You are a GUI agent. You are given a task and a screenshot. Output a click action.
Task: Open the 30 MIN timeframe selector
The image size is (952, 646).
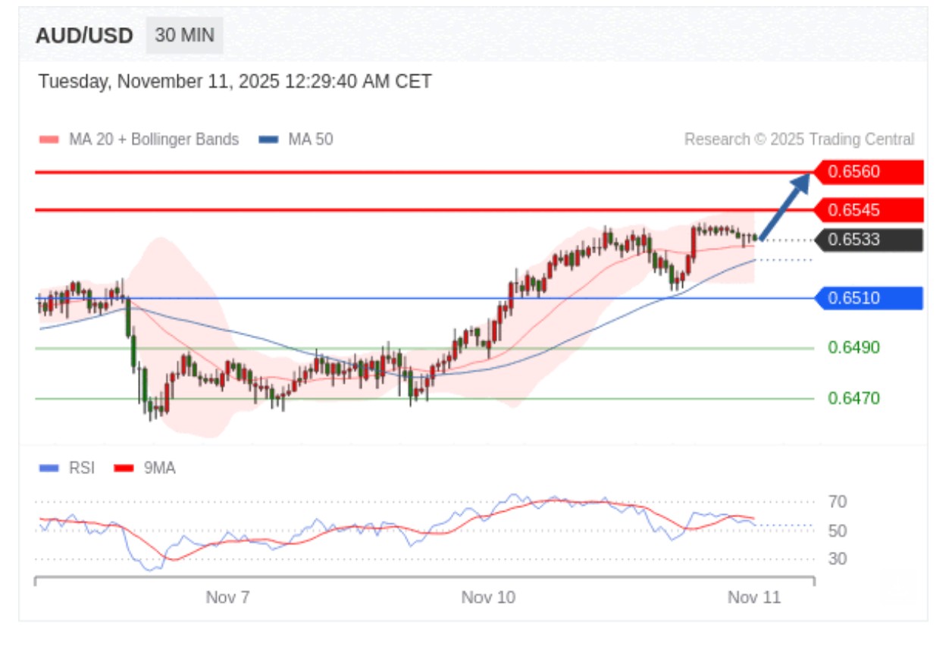coord(184,36)
